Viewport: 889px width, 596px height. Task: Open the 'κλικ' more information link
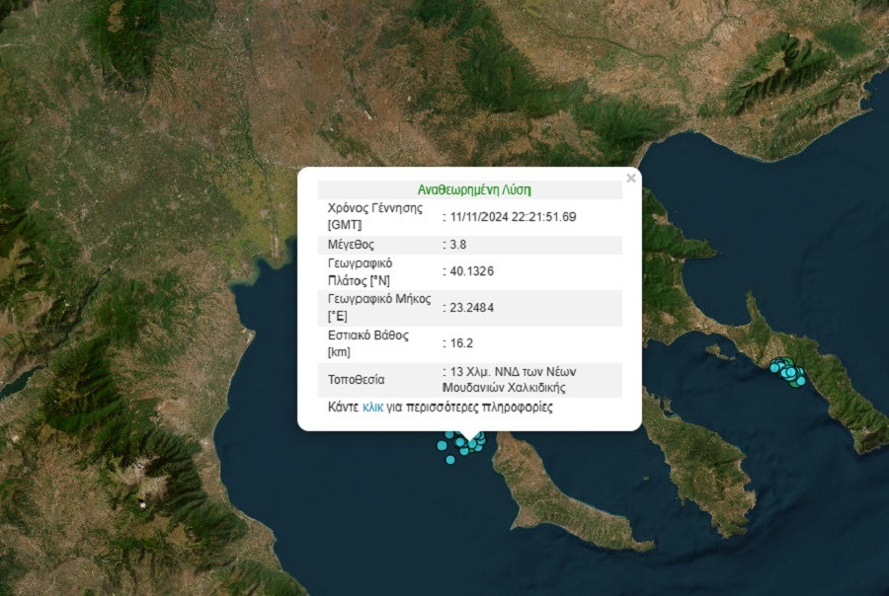point(372,408)
